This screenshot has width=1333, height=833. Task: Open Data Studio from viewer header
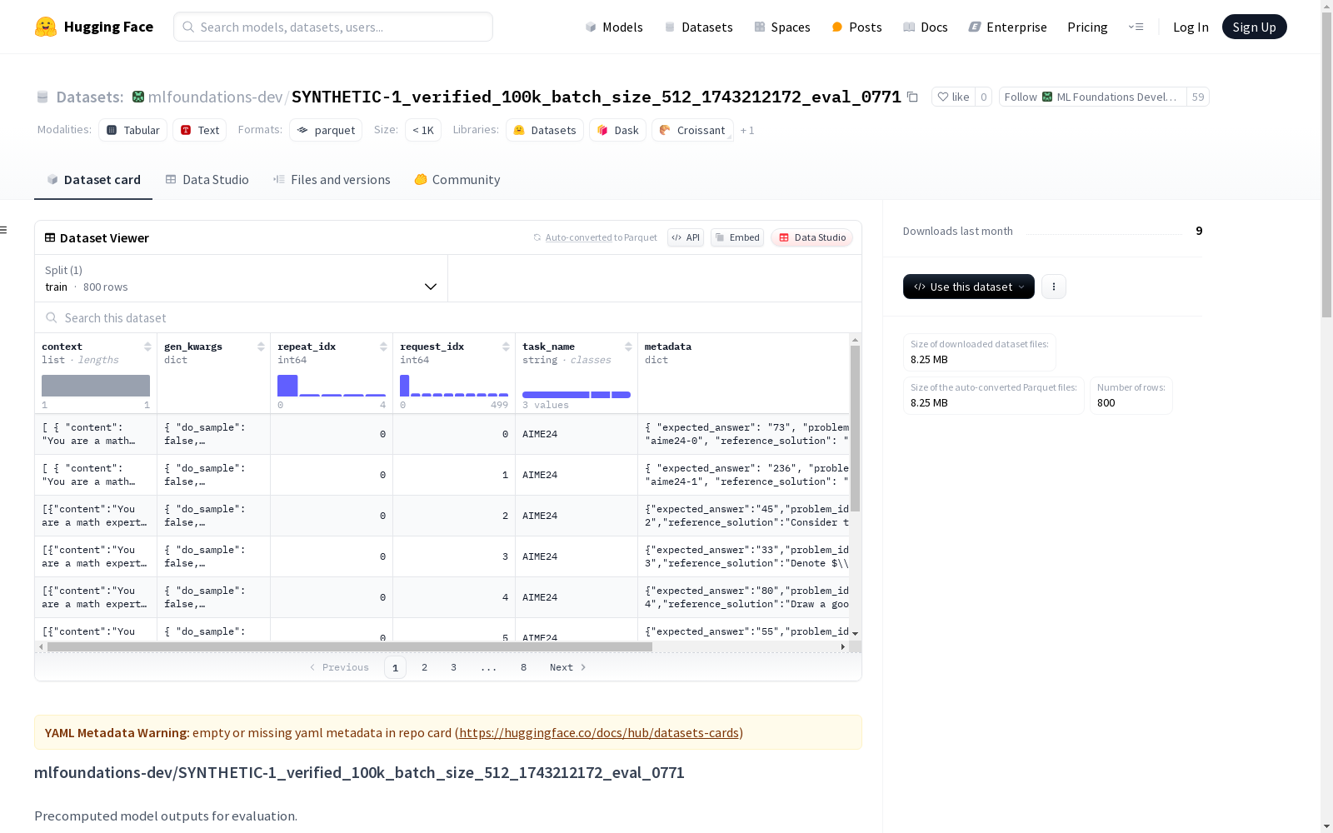point(811,237)
